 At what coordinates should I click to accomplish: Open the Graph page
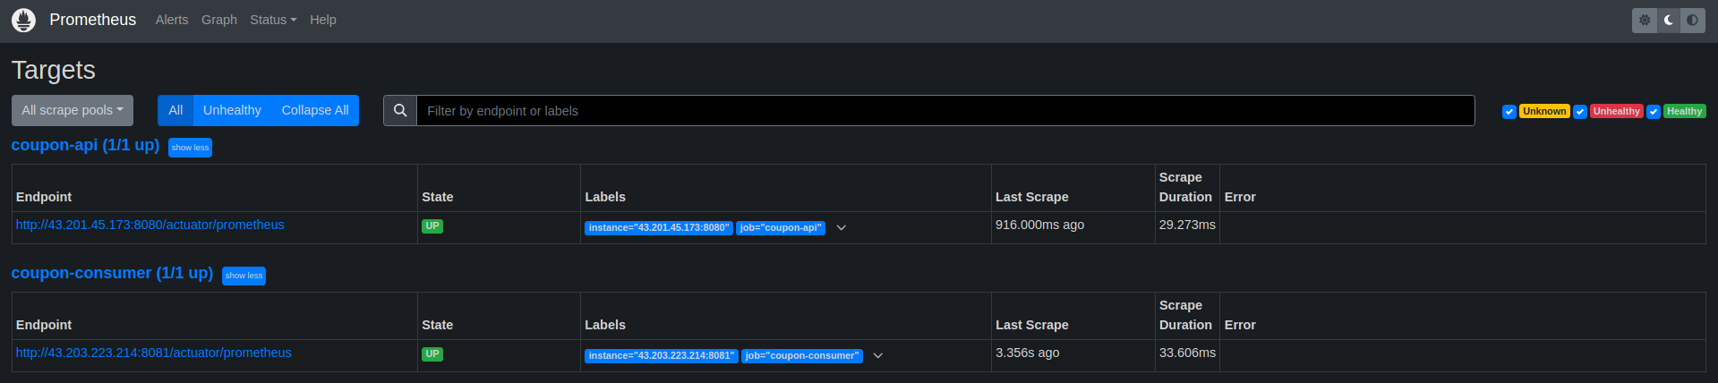click(x=219, y=20)
